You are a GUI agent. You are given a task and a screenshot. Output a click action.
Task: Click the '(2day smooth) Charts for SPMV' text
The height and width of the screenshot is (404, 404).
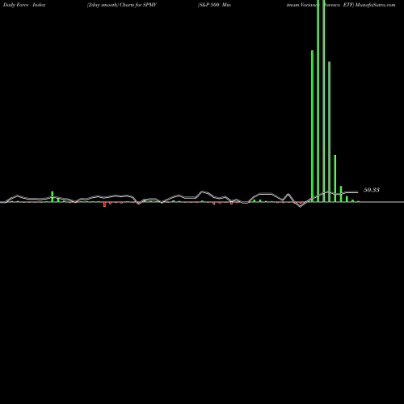pyautogui.click(x=122, y=5)
